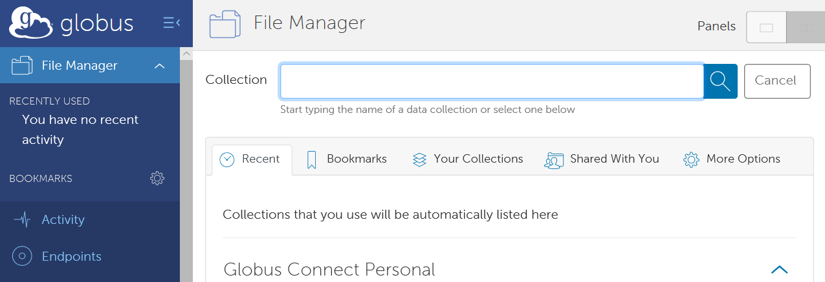Collapse File Manager section chevron
The width and height of the screenshot is (825, 282).
click(159, 66)
